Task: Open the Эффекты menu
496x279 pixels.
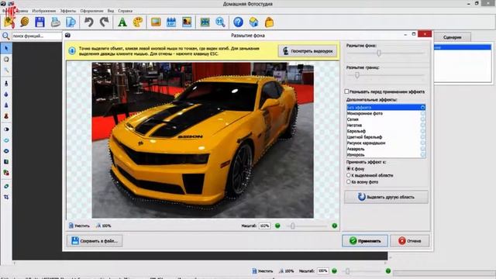Action: (x=68, y=11)
